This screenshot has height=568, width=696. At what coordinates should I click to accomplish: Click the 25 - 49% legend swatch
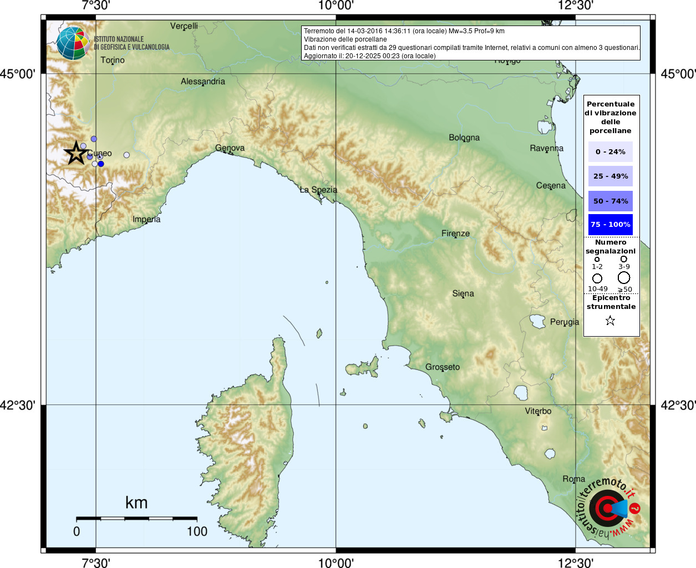[611, 176]
